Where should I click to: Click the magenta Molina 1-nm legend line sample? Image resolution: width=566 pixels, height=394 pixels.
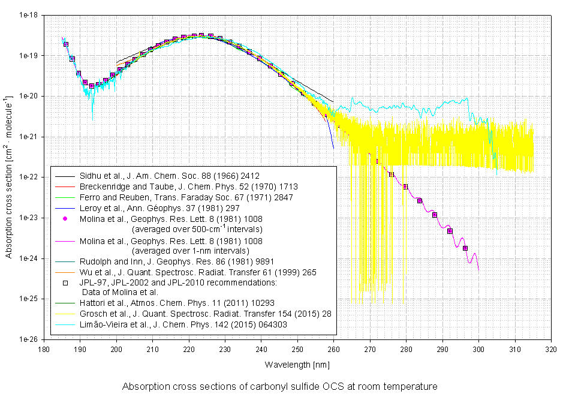[x=66, y=240]
